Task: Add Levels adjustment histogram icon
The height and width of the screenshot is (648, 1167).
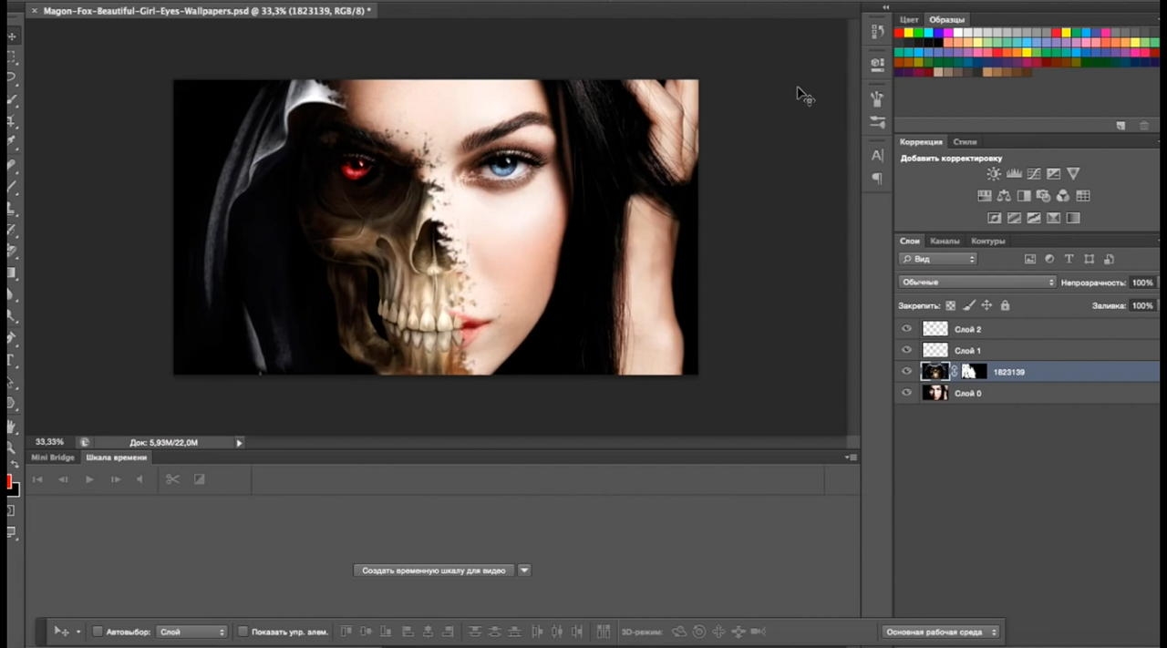Action: pyautogui.click(x=1014, y=174)
